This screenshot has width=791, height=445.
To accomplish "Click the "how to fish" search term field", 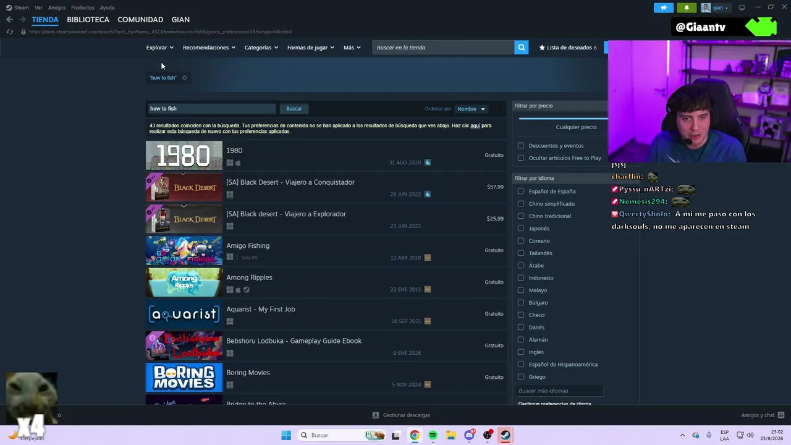I will 211,109.
